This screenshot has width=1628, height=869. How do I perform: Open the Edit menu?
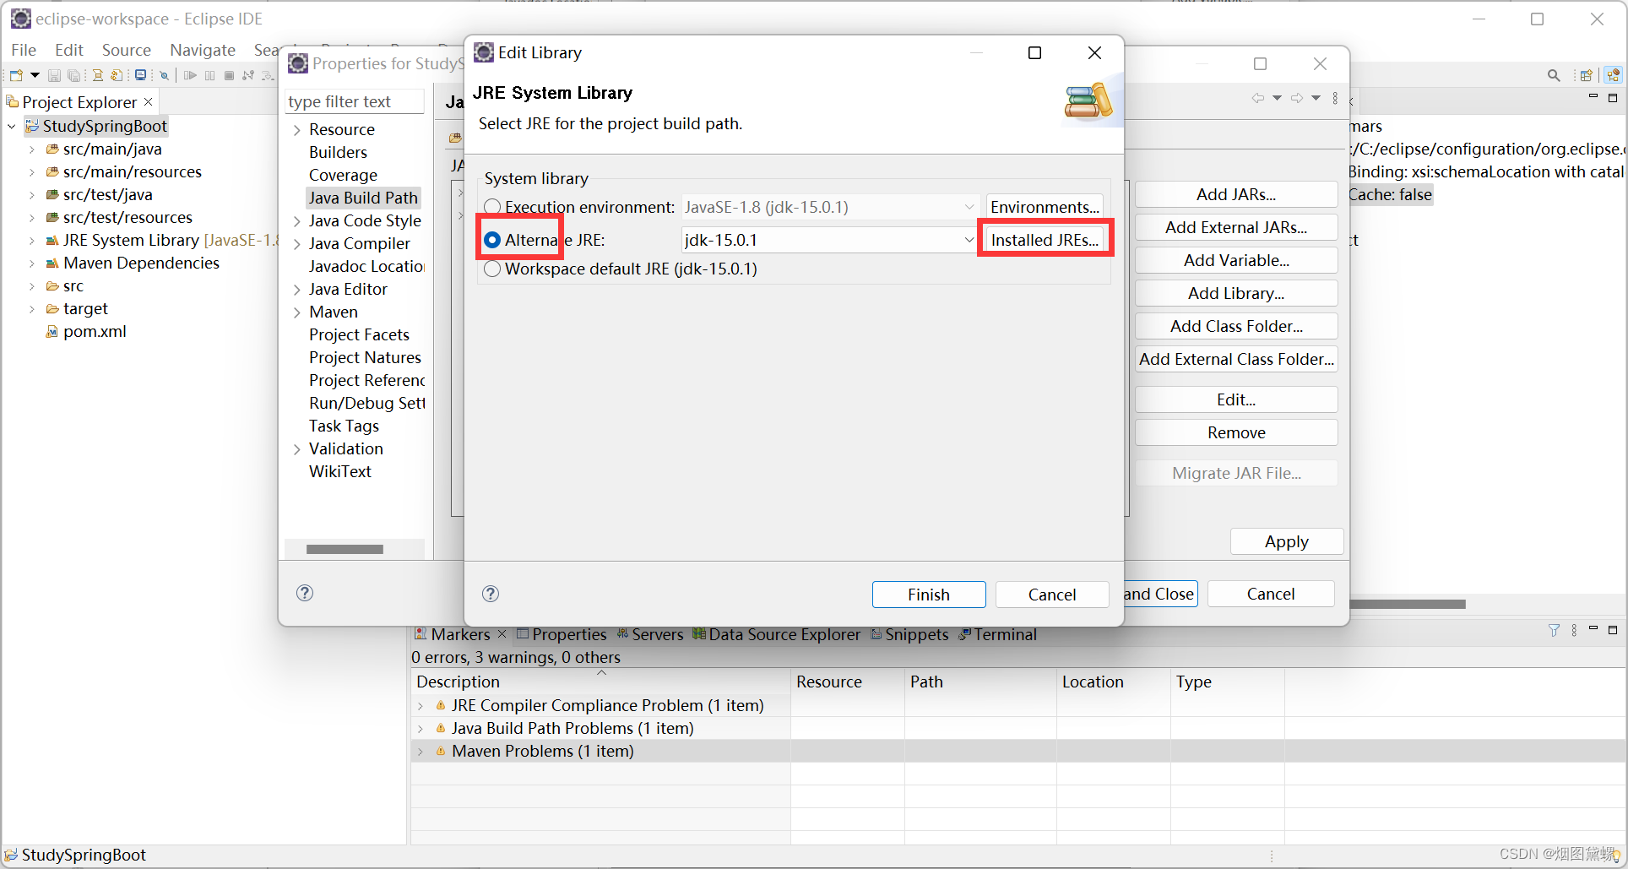tap(69, 50)
